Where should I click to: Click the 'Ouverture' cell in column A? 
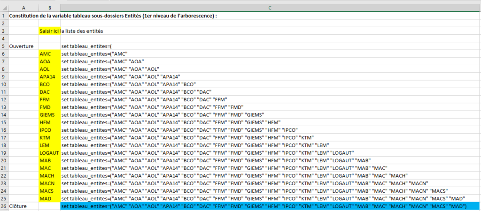tap(23, 46)
